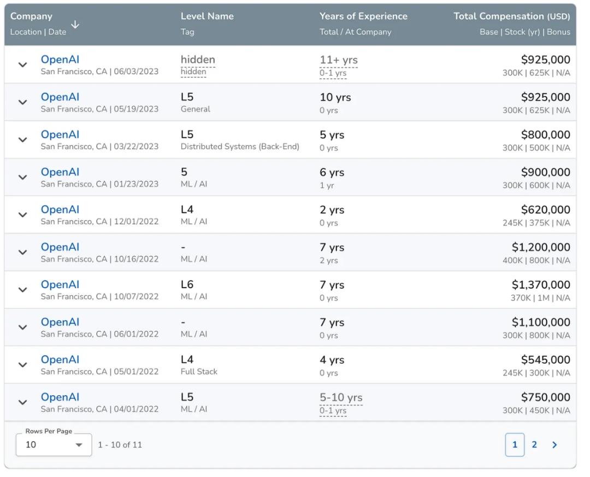This screenshot has height=477, width=590.
Task: Click the '1 - 10 of 11' row count
Action: click(120, 445)
